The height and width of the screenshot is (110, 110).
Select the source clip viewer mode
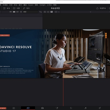[x=45, y=12]
